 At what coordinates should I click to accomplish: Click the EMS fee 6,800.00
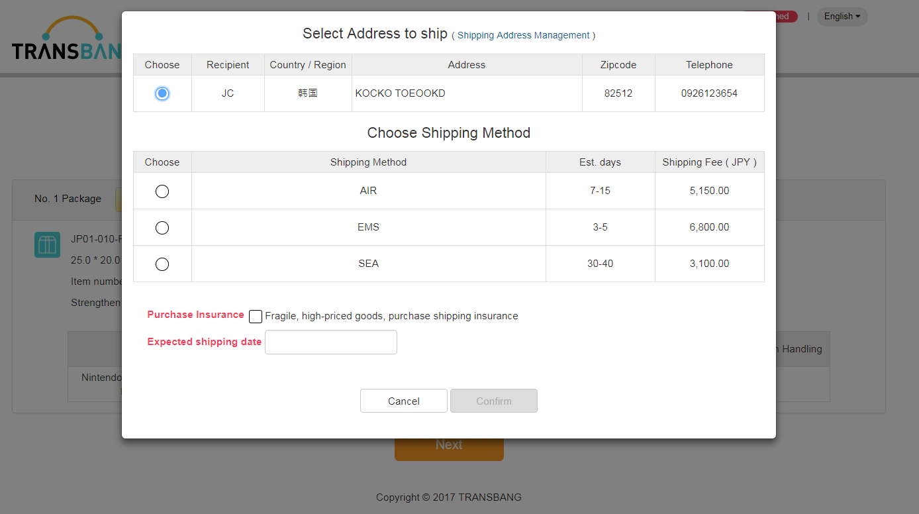[x=709, y=227]
